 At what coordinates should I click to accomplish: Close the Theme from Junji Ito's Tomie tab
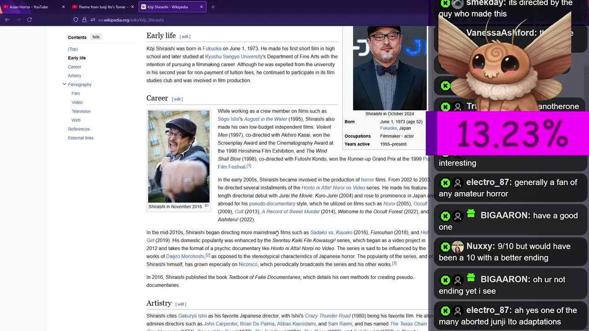133,7
